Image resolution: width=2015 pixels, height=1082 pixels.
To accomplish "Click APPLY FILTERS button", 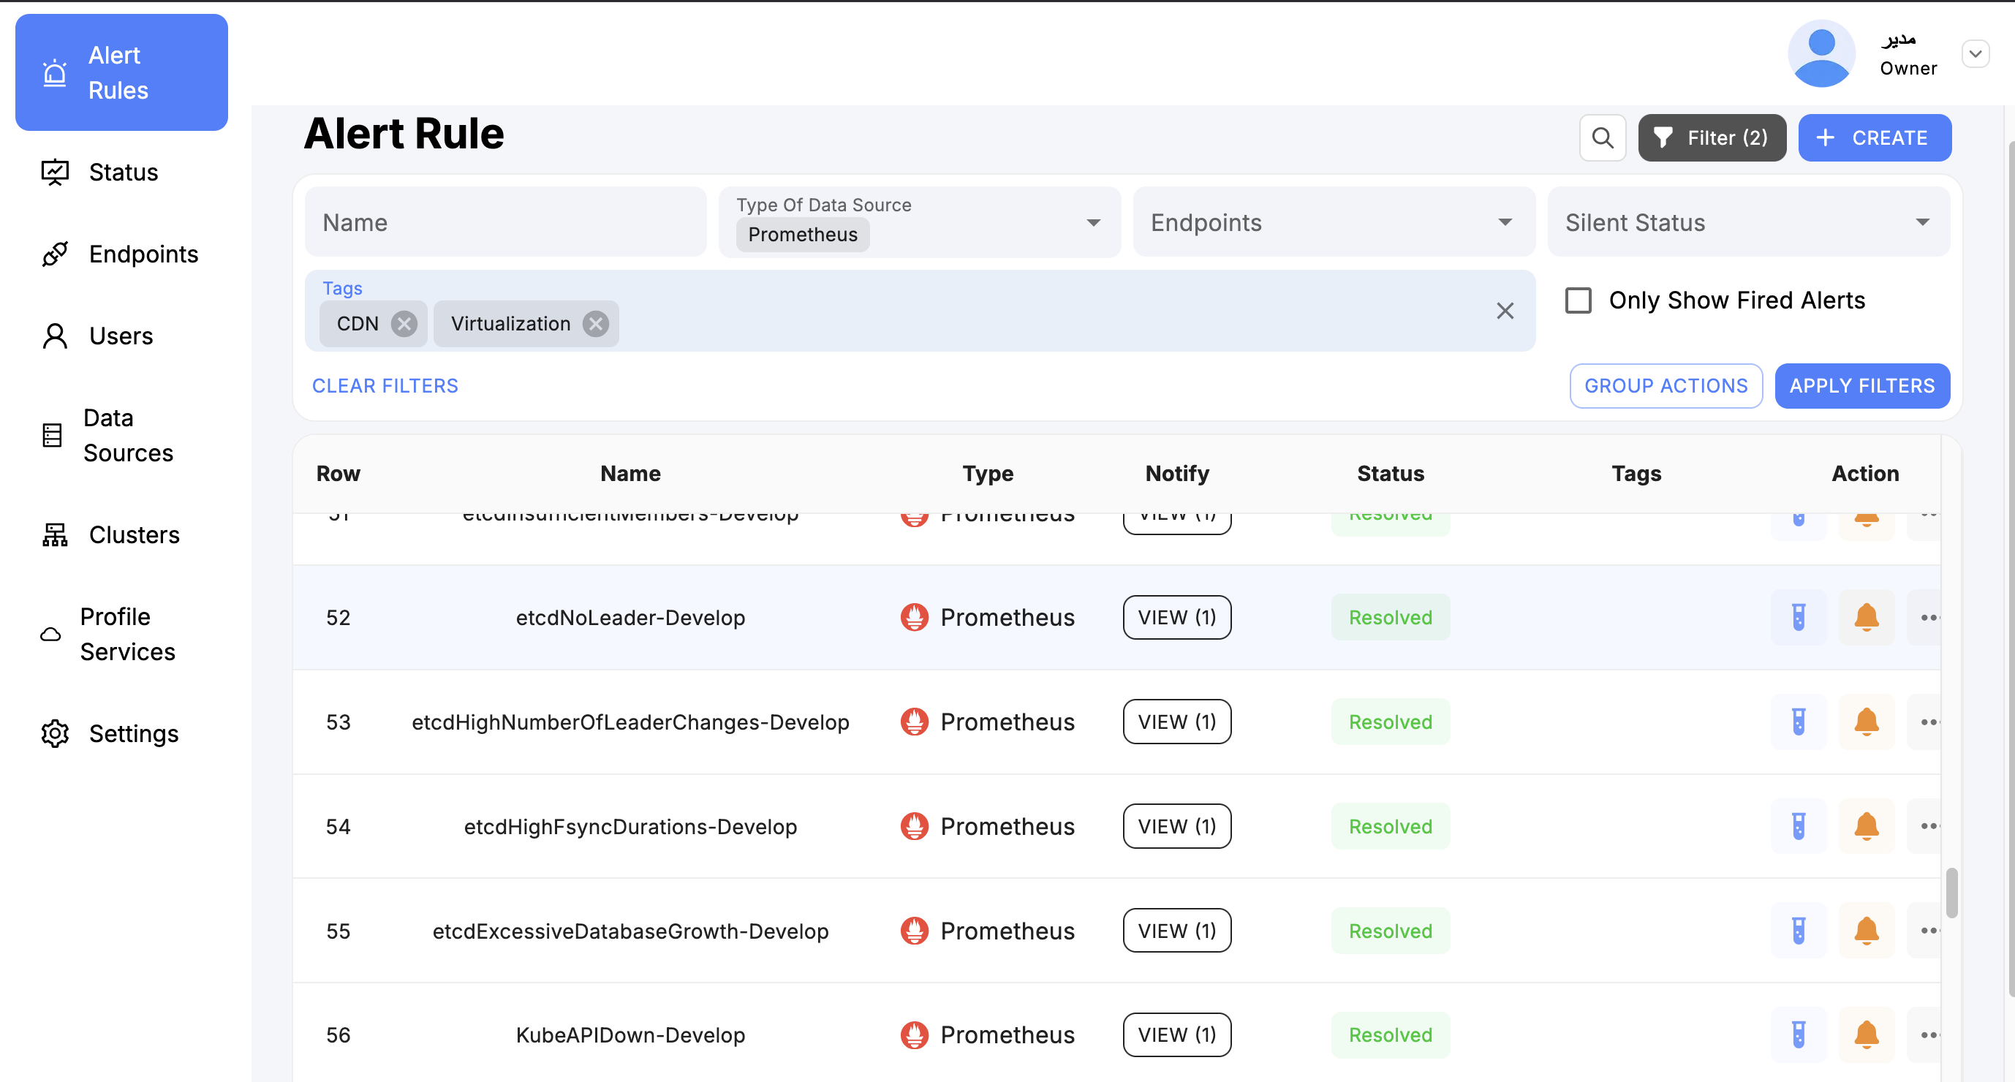I will pos(1861,386).
